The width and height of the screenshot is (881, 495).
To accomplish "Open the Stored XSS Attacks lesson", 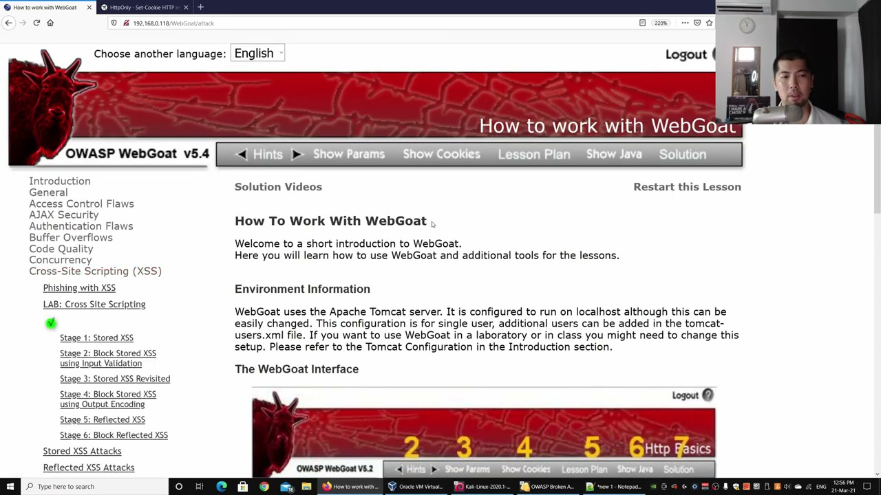I will click(x=82, y=451).
